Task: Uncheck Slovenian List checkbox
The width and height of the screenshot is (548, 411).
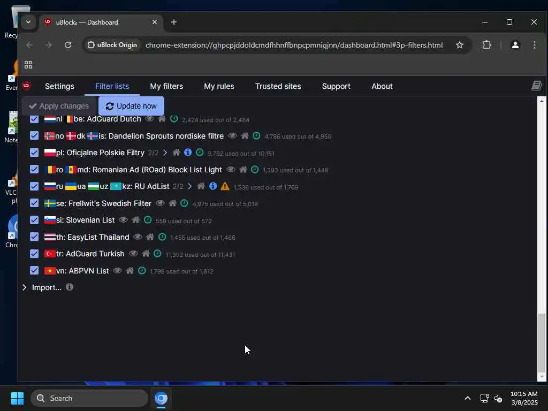Action: point(34,220)
